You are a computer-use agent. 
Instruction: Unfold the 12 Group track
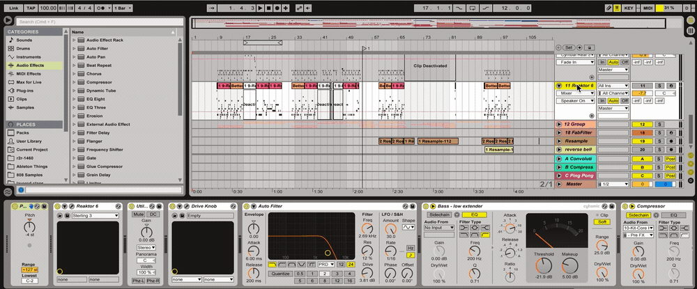point(559,124)
